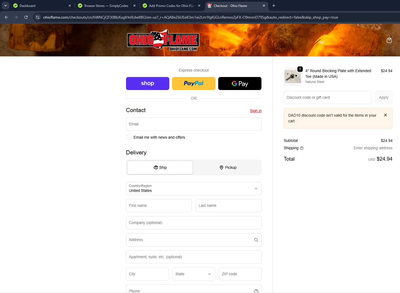Click the City input field
This screenshot has height=293, width=400.
[x=147, y=274]
